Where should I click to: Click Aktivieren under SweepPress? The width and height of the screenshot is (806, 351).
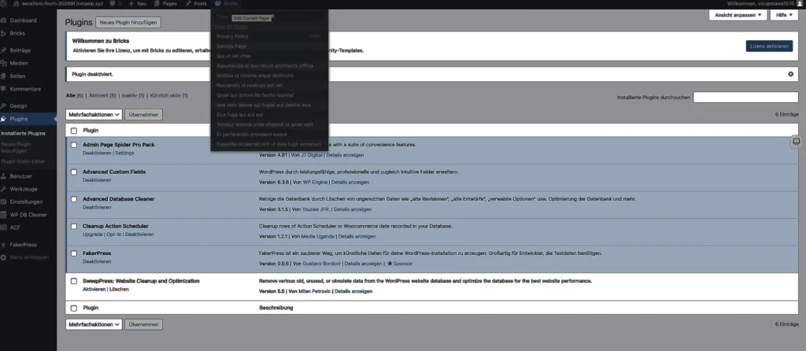pyautogui.click(x=94, y=290)
